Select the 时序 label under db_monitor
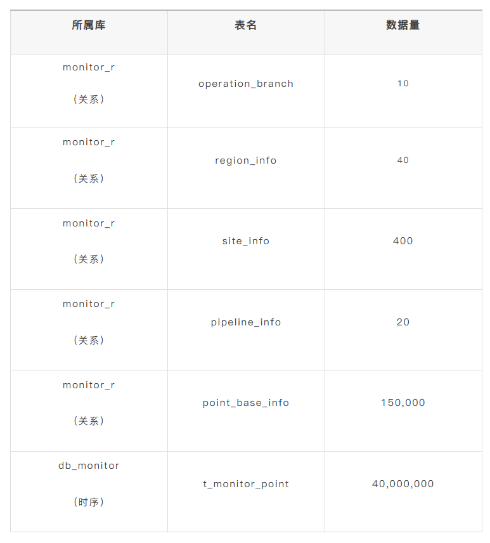490x543 pixels. (x=89, y=502)
